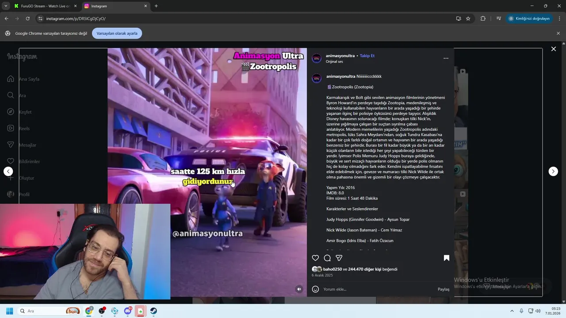Open the Orijinal ses audio link
Image resolution: width=566 pixels, height=318 pixels.
coord(334,61)
